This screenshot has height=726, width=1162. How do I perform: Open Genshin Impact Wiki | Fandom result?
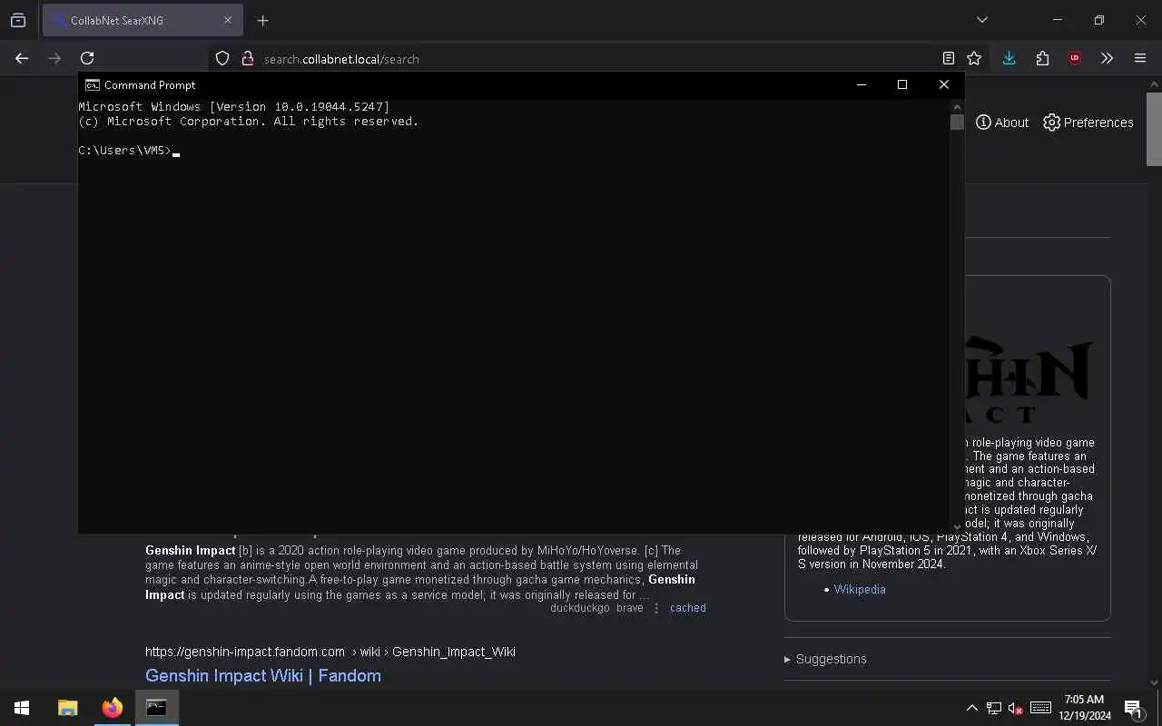pos(263,675)
